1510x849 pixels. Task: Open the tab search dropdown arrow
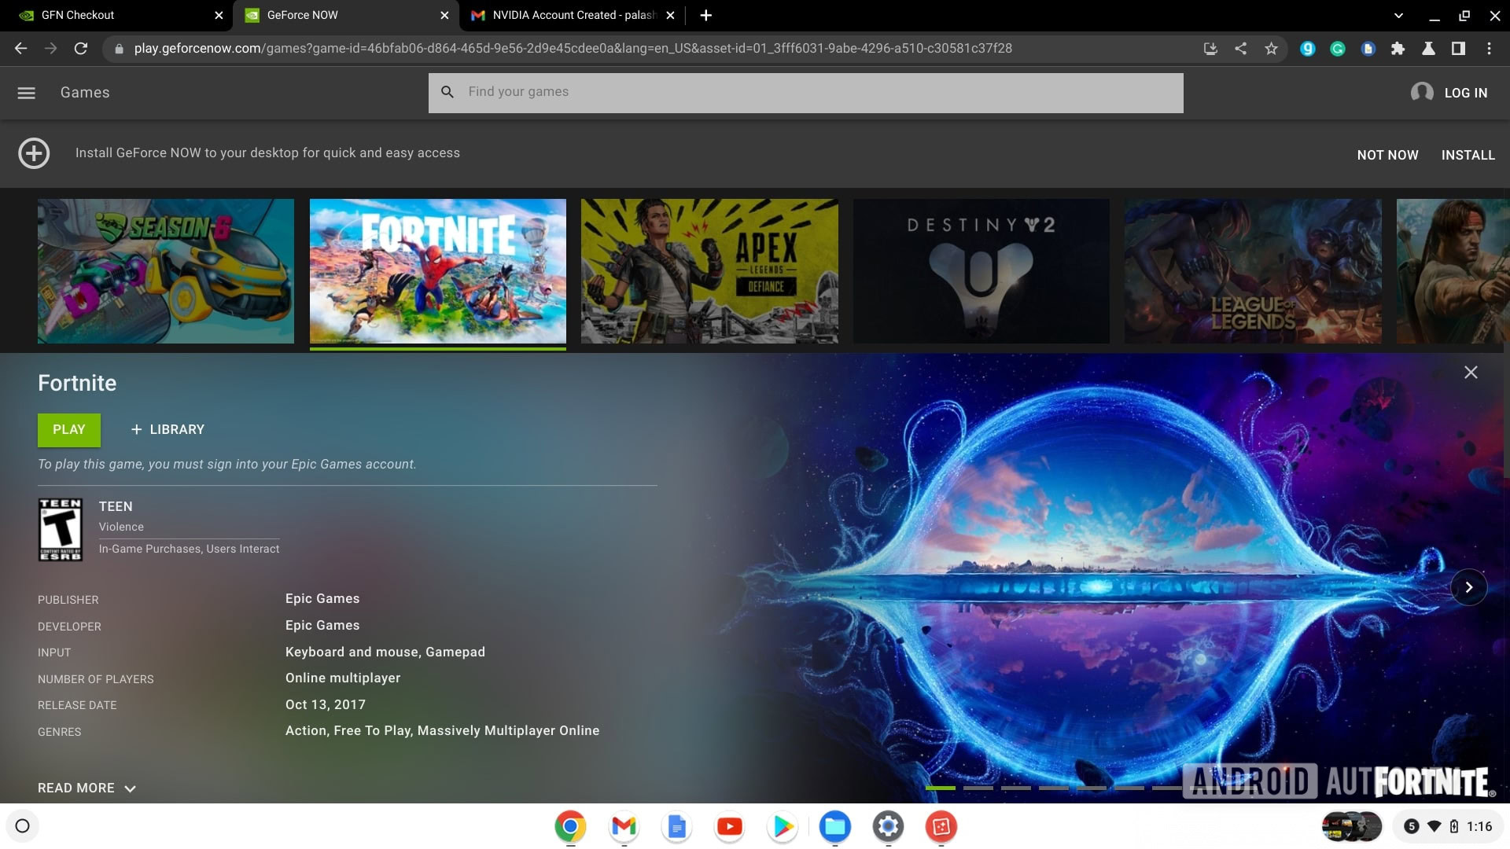pyautogui.click(x=1398, y=16)
